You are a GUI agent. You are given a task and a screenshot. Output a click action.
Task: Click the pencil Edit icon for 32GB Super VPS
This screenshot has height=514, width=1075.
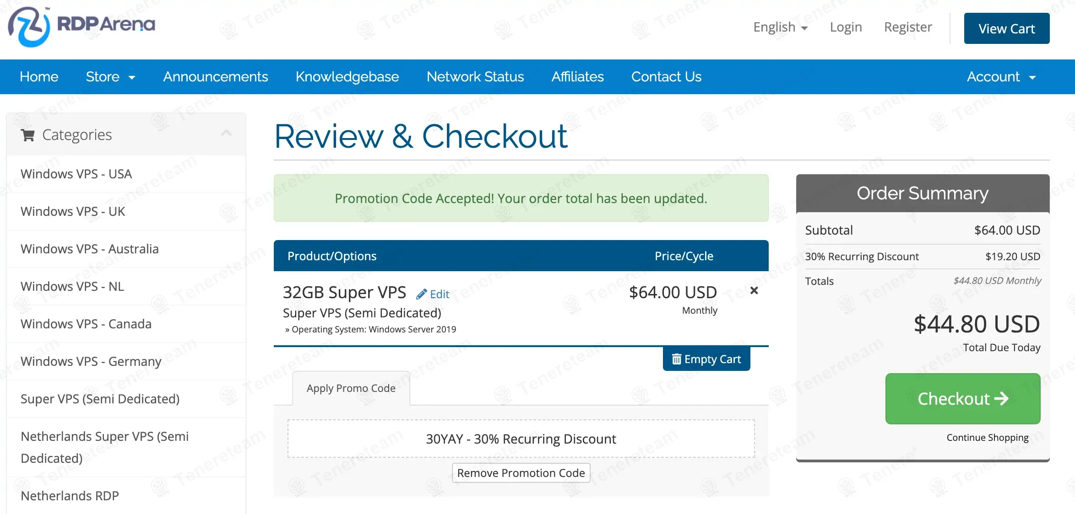(x=421, y=294)
